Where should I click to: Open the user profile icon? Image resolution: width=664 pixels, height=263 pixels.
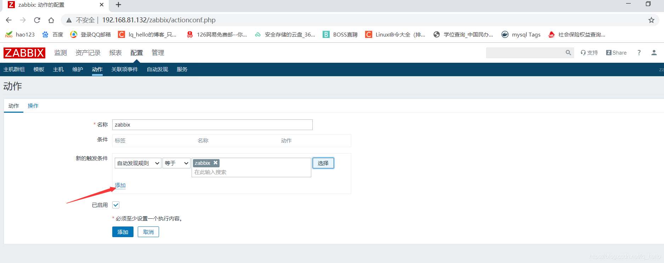pyautogui.click(x=654, y=52)
